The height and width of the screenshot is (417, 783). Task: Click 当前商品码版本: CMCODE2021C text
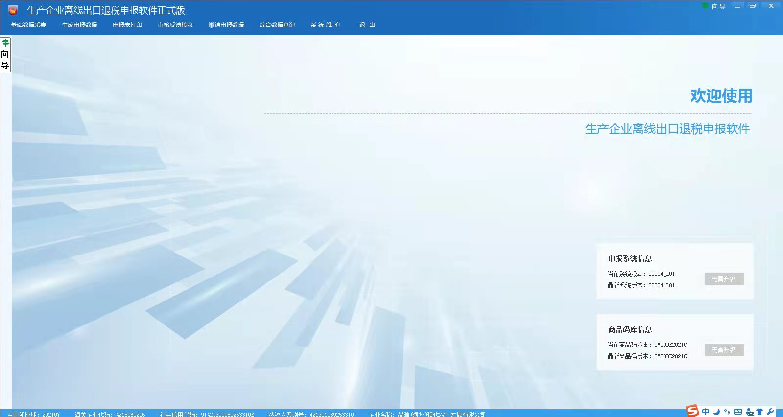tap(647, 345)
